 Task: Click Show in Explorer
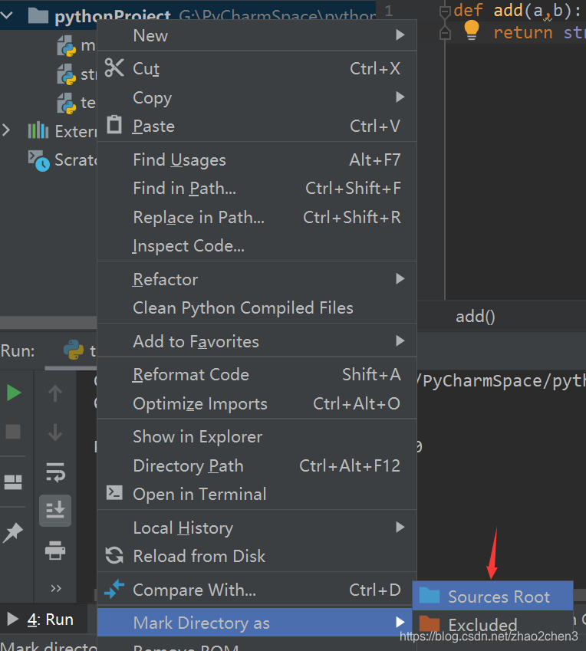[x=257, y=437]
